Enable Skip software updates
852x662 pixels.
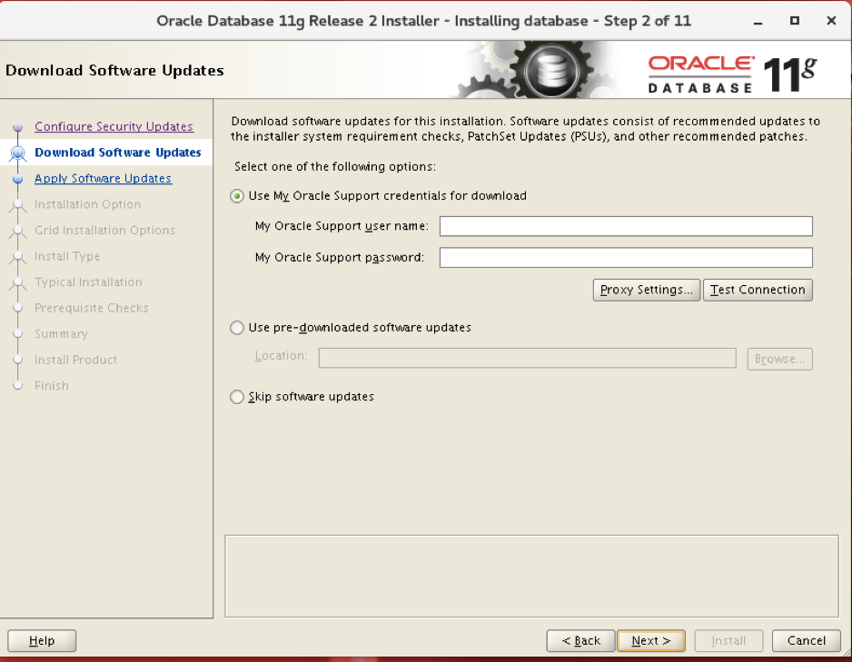point(237,397)
